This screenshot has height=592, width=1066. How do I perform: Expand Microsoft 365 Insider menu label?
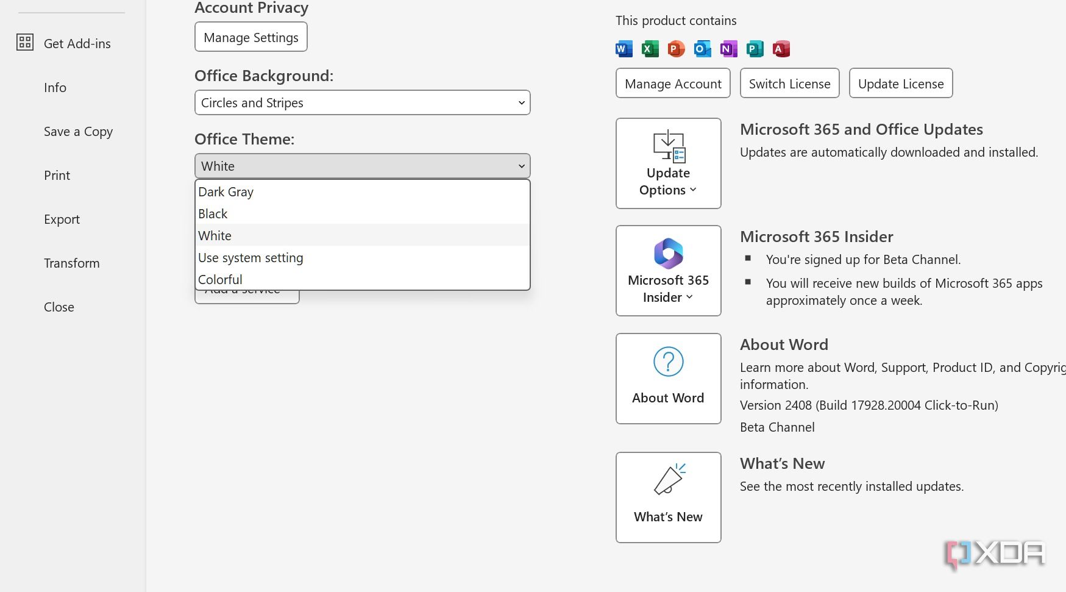[668, 289]
